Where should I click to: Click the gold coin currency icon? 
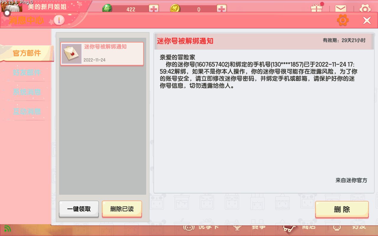pos(175,9)
